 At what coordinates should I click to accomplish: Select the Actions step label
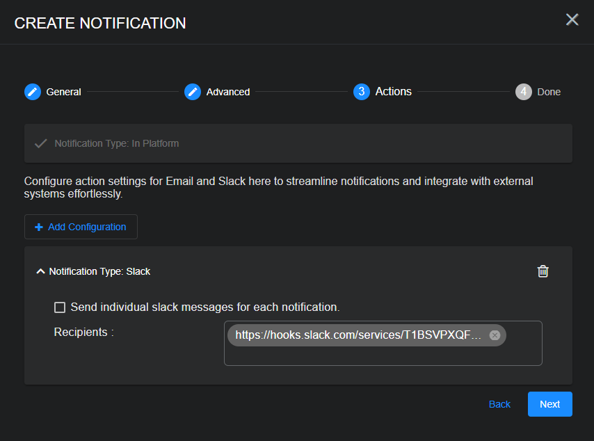coord(393,92)
